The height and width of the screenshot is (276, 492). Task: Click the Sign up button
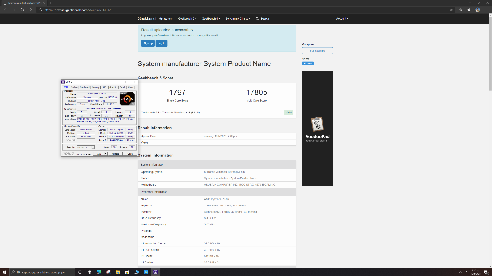148,44
